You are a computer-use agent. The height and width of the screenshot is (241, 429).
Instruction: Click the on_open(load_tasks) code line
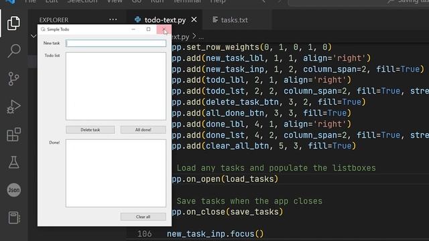(225, 179)
